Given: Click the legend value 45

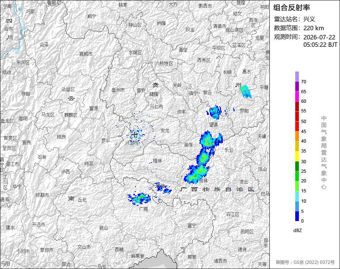Looking at the screenshot, I should pyautogui.click(x=303, y=132).
